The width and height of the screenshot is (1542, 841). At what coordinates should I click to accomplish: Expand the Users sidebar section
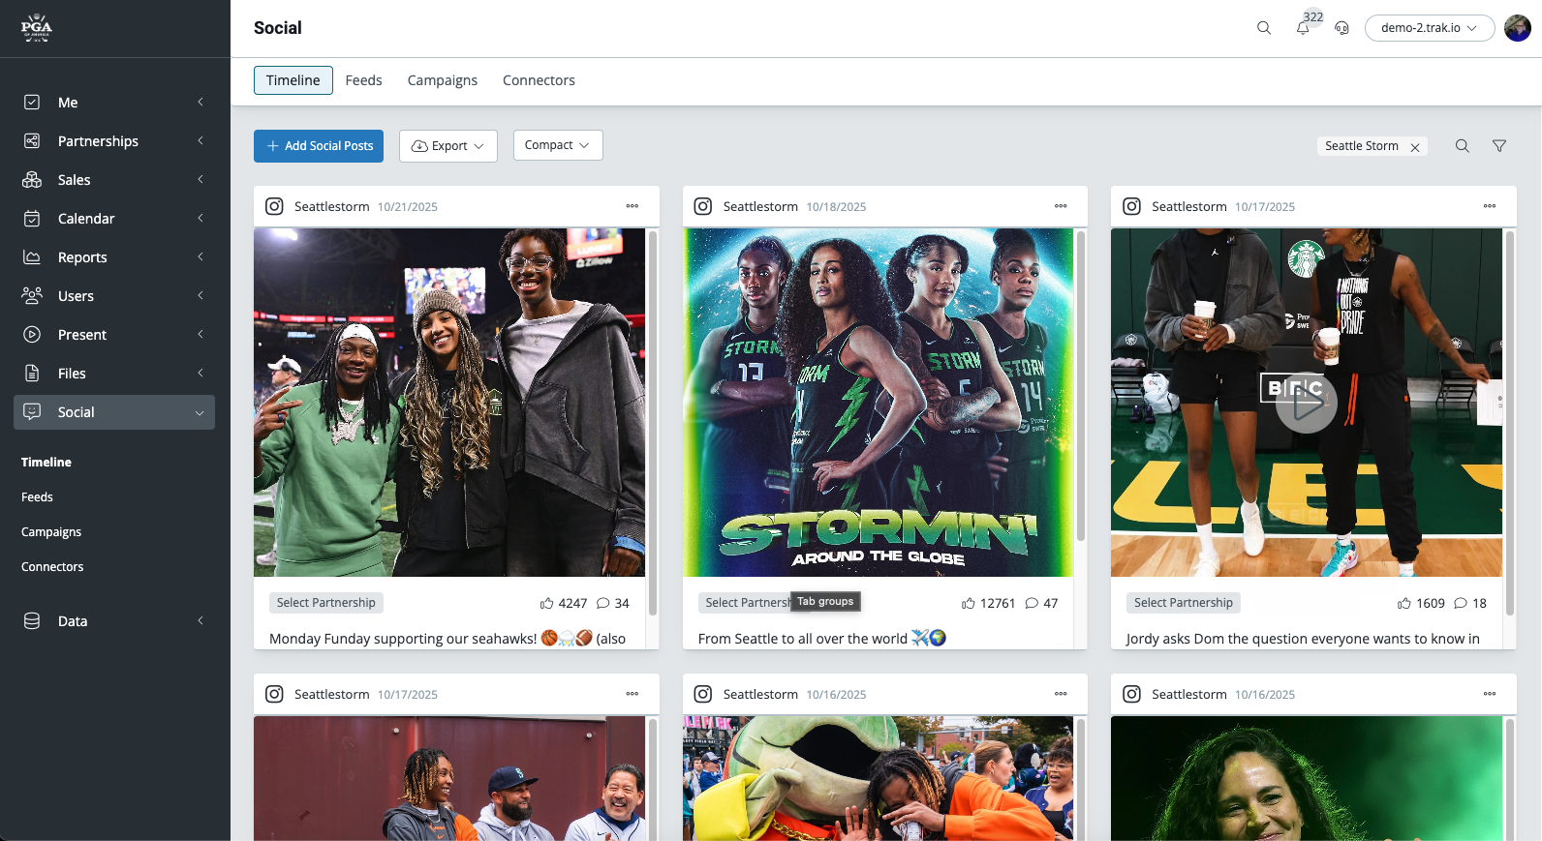coord(200,296)
